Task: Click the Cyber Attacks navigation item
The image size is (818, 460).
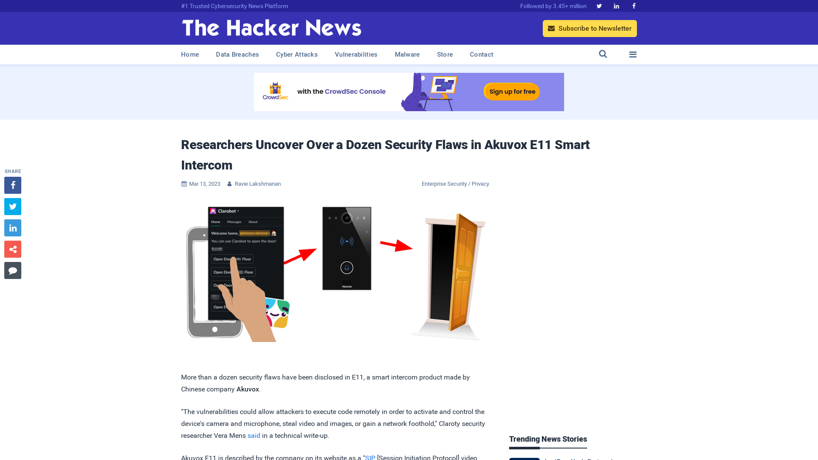Action: click(x=297, y=55)
